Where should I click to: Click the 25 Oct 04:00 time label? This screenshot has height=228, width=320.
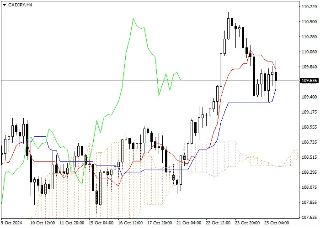pyautogui.click(x=277, y=223)
